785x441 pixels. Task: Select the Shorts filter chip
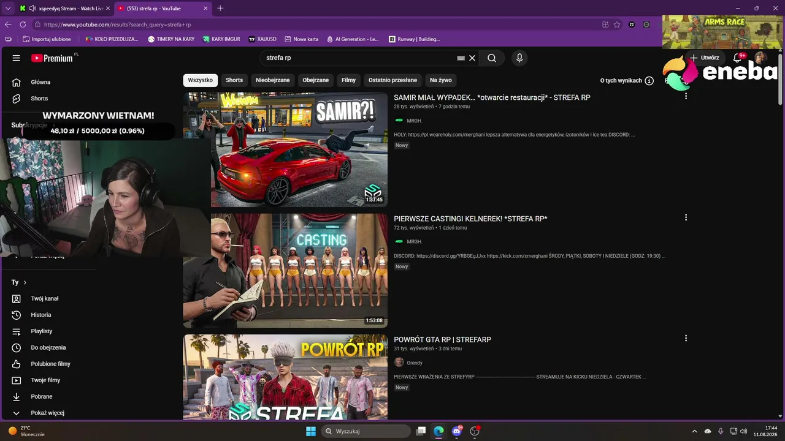234,80
